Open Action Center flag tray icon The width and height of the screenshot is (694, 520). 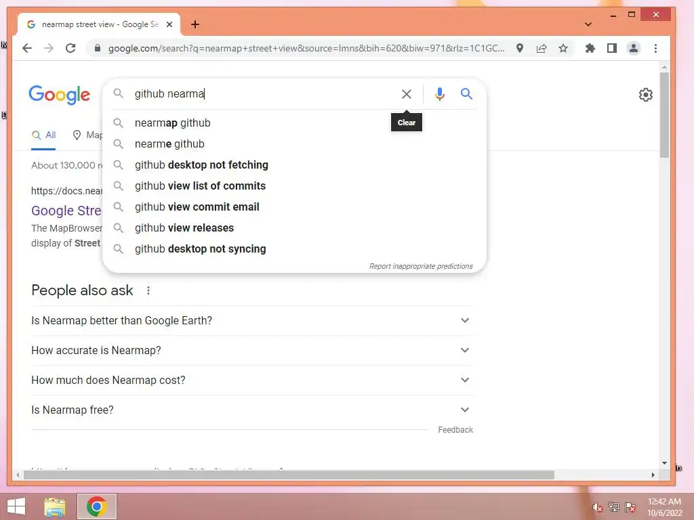pos(630,506)
